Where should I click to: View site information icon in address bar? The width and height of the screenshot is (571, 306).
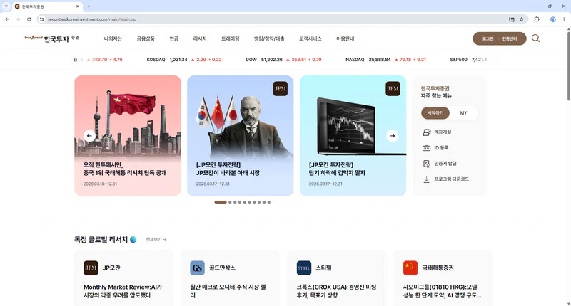42,19
